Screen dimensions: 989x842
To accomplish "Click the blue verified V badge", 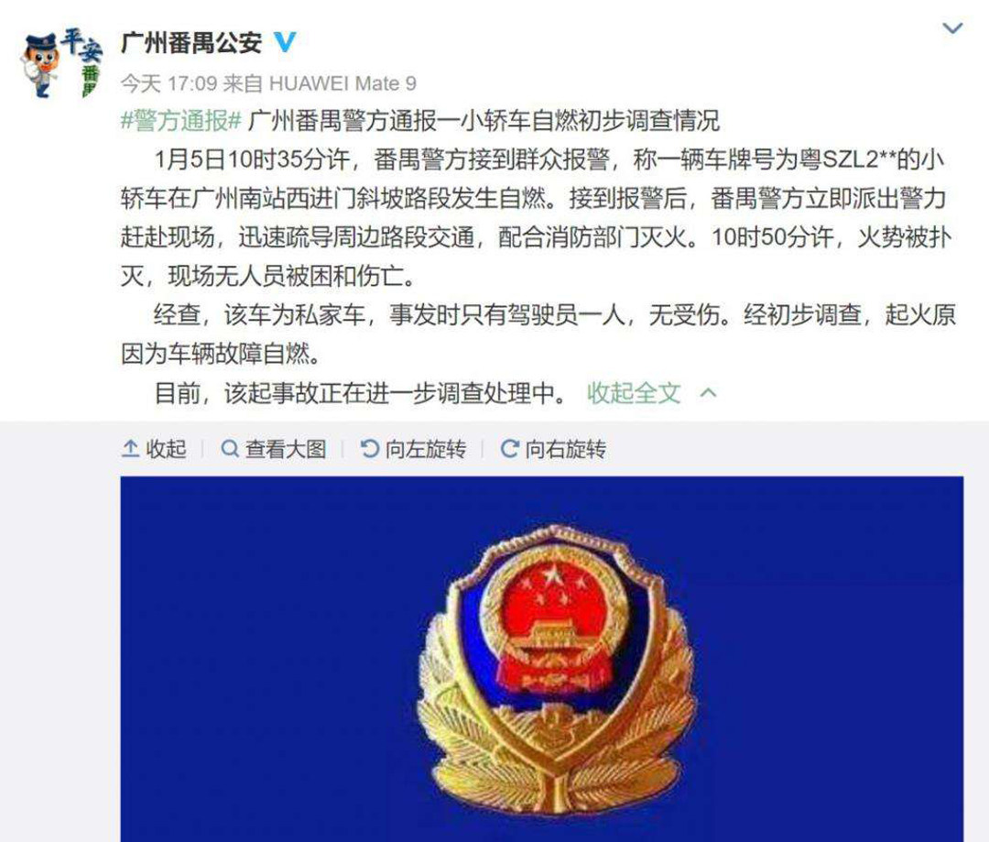I will click(285, 42).
